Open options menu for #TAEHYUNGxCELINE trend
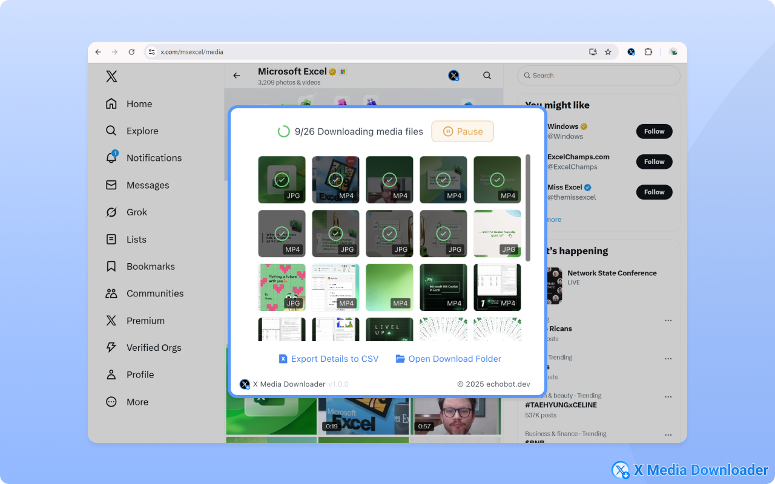The height and width of the screenshot is (484, 775). click(x=668, y=396)
